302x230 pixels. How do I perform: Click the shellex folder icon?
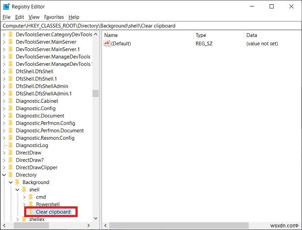24,219
